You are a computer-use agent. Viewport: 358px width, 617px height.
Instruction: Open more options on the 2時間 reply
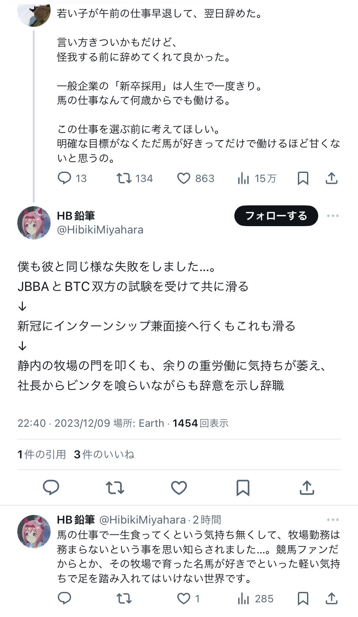tap(333, 520)
